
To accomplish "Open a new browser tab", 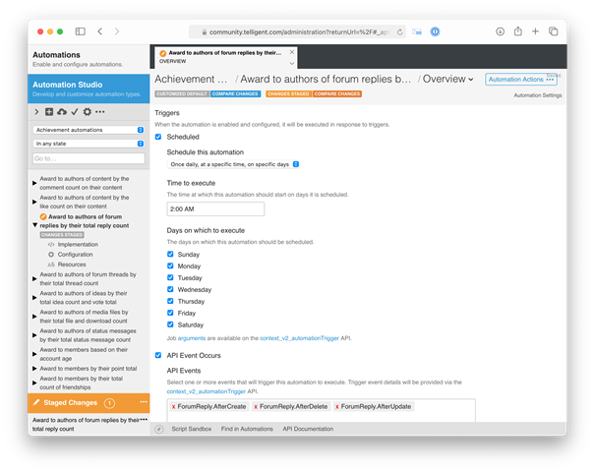I will click(x=535, y=31).
